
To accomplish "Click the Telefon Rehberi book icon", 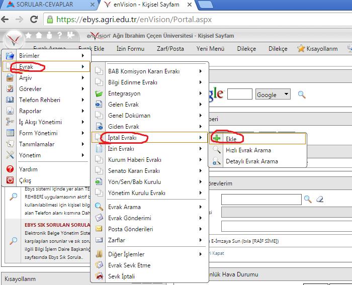I will [x=10, y=100].
